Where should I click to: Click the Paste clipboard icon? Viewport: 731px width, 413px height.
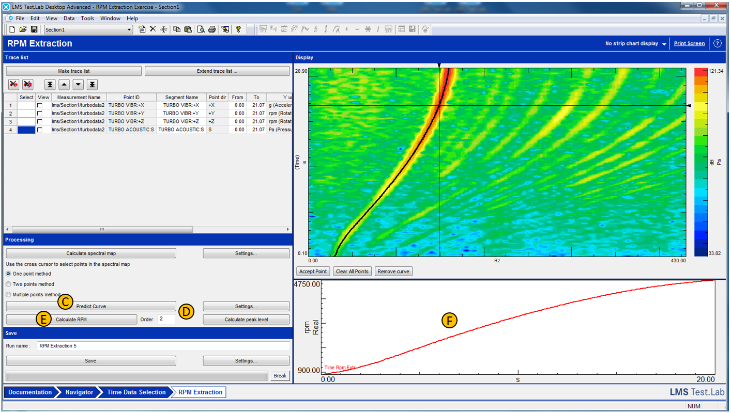pos(188,29)
